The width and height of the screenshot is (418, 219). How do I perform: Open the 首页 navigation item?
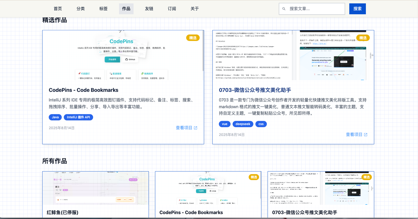pyautogui.click(x=58, y=9)
